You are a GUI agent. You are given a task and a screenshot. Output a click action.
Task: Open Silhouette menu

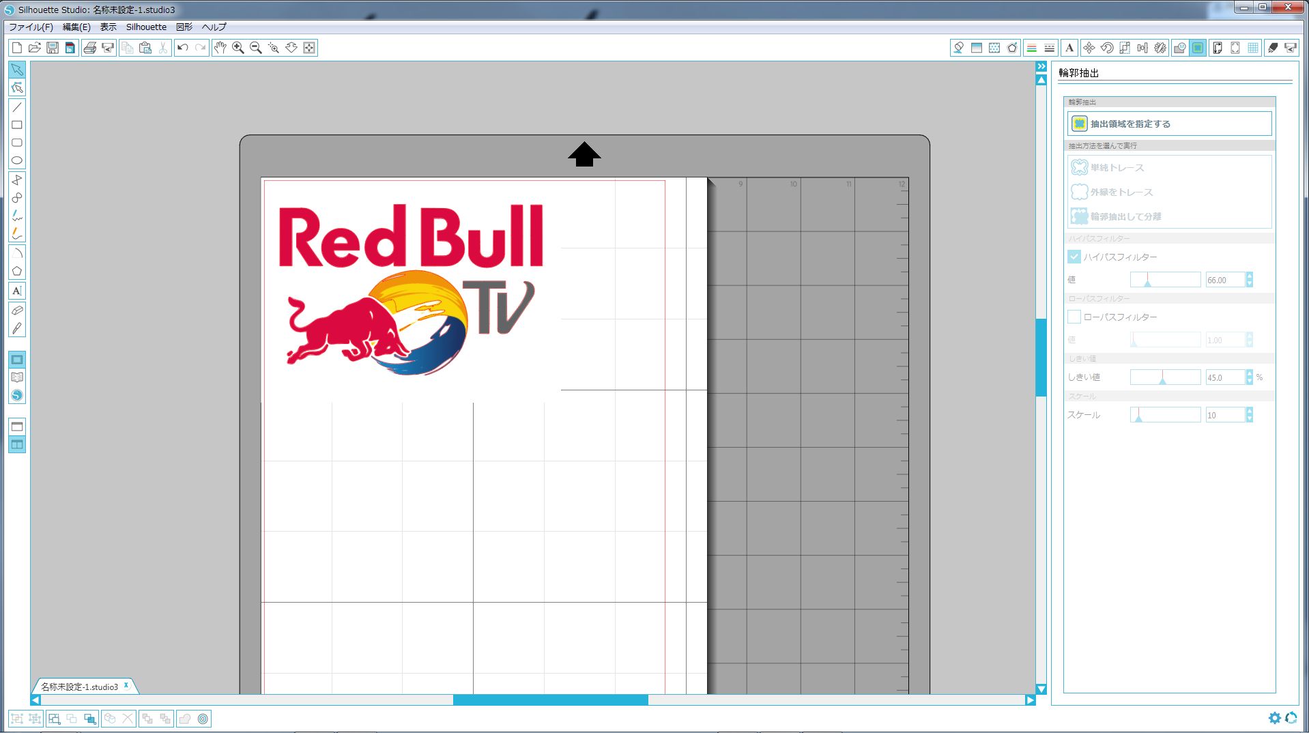click(146, 27)
